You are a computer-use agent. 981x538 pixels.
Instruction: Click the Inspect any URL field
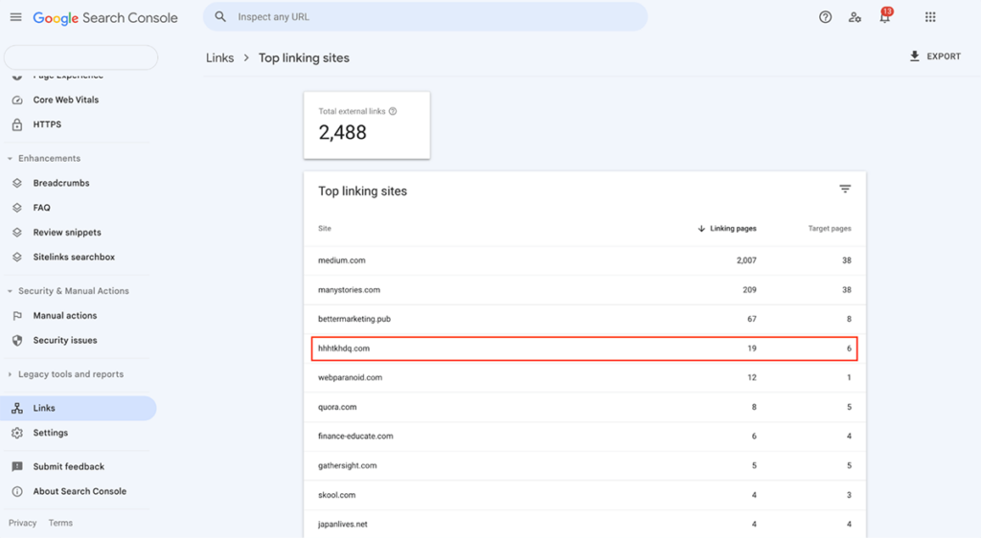click(x=425, y=17)
